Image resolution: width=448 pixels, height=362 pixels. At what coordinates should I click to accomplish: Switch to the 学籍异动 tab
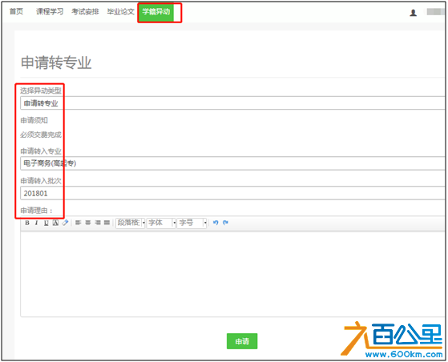pyautogui.click(x=156, y=12)
